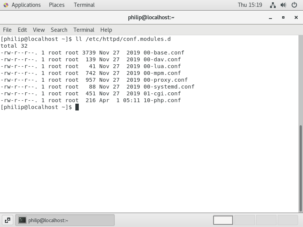The width and height of the screenshot is (303, 227).
Task: Click the show desktop icon in taskbar
Action: click(x=8, y=220)
